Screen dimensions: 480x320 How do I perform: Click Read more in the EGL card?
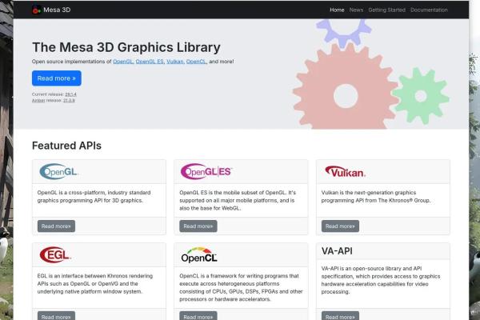[56, 316]
